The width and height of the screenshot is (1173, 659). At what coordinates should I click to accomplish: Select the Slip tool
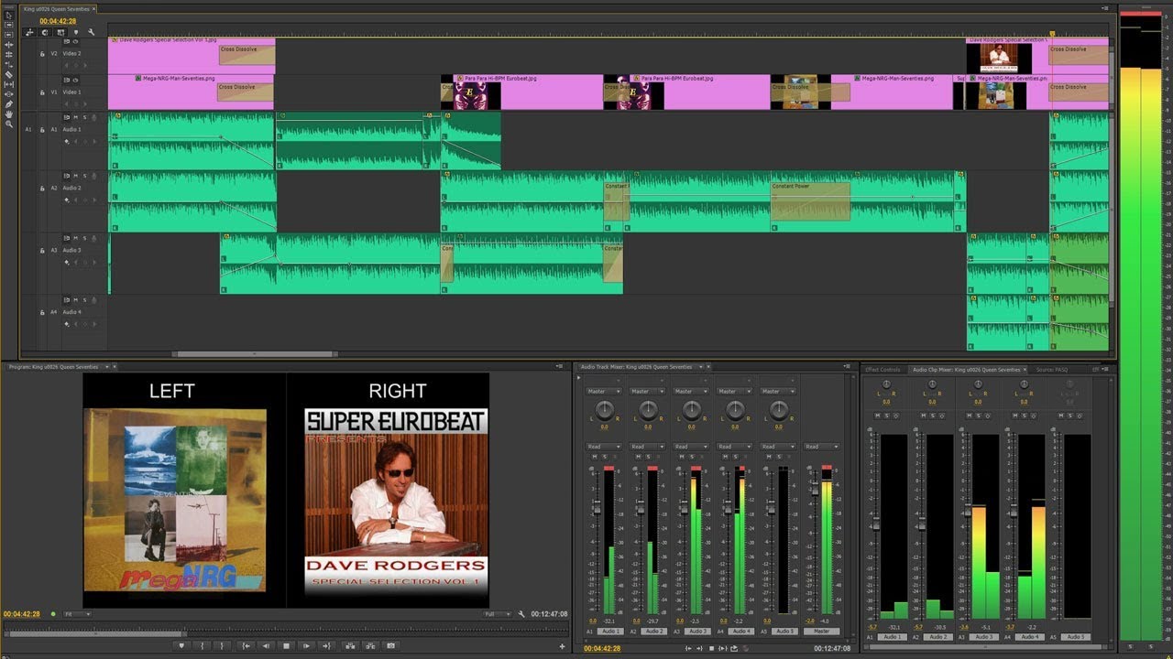[x=9, y=84]
